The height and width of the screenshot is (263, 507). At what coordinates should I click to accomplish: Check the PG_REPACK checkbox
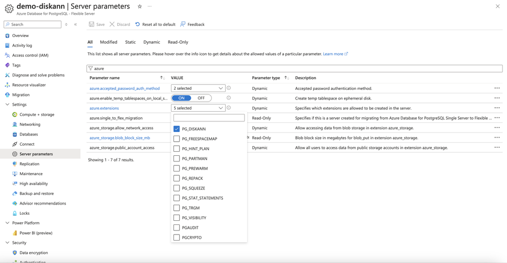pyautogui.click(x=177, y=178)
